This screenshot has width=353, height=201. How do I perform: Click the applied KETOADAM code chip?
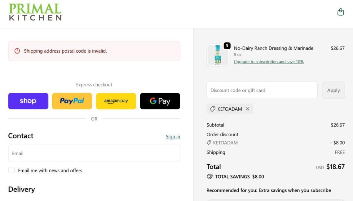point(227,109)
